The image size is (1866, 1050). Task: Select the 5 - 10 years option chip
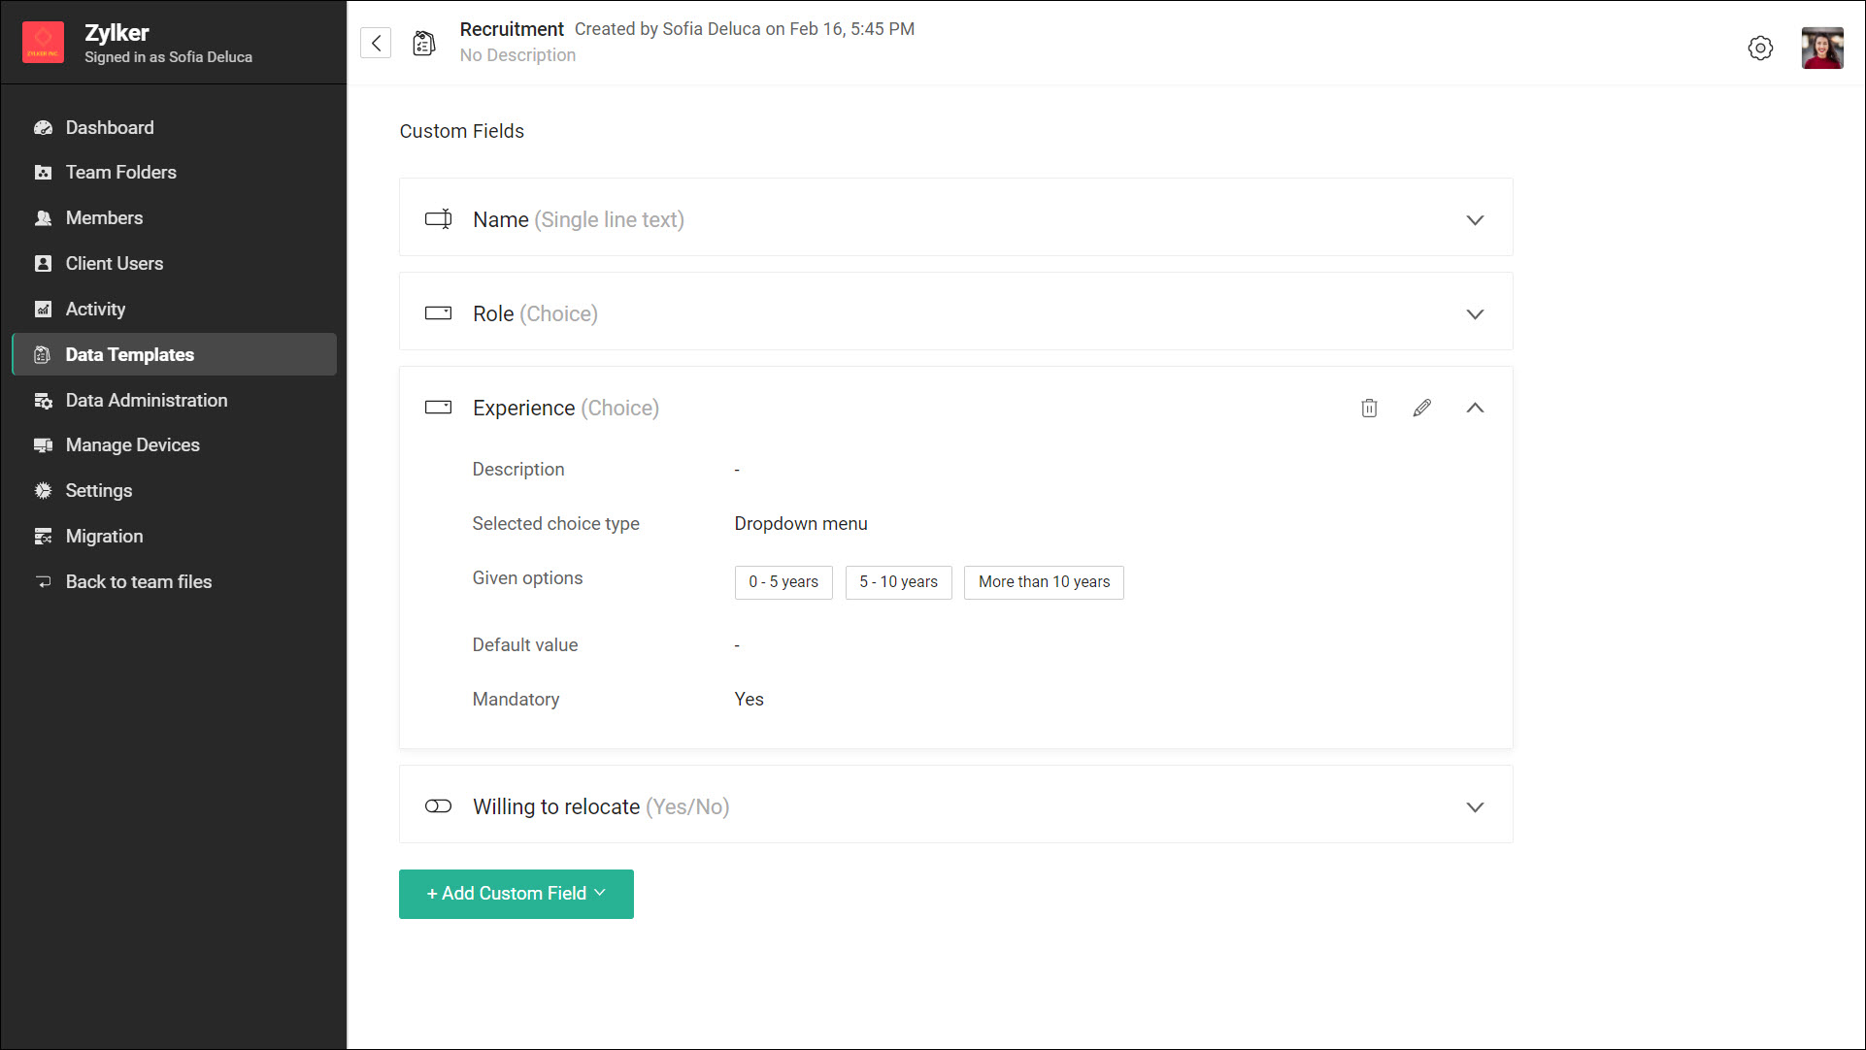(898, 582)
